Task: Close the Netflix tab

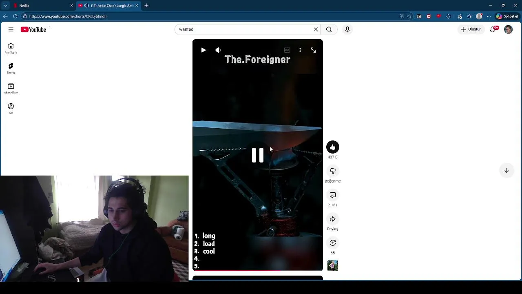Action: tap(72, 5)
